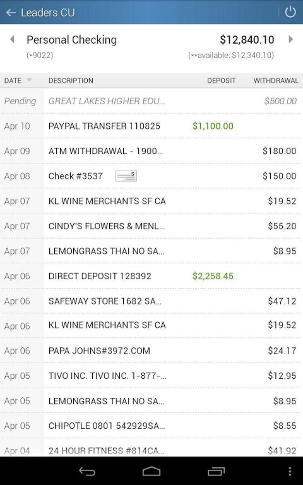Select the DESCRIPTION column header

click(71, 81)
